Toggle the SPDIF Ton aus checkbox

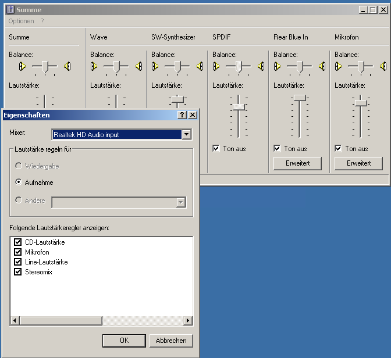click(x=216, y=149)
